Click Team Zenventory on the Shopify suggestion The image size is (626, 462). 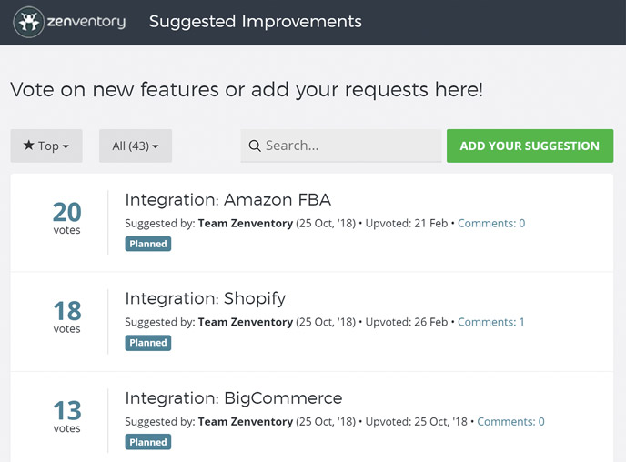pyautogui.click(x=246, y=322)
